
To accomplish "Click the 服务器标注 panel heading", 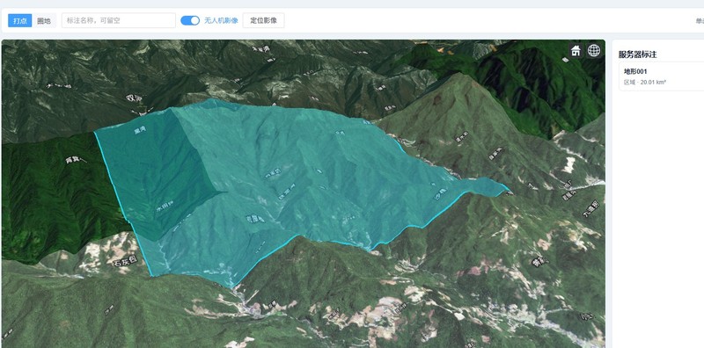I will [x=637, y=54].
